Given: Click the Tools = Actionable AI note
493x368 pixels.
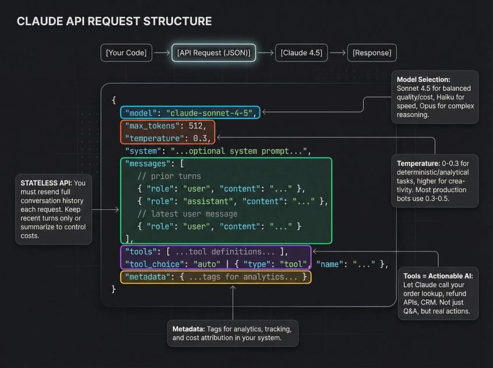Looking at the screenshot, I should [438, 293].
